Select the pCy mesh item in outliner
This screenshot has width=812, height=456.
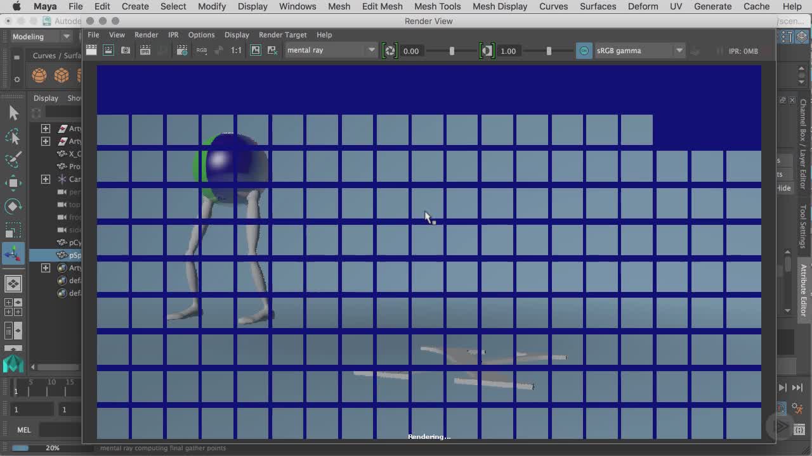pyautogui.click(x=69, y=243)
